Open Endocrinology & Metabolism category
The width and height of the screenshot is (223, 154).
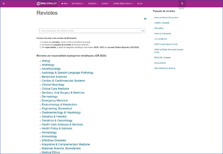point(60,105)
